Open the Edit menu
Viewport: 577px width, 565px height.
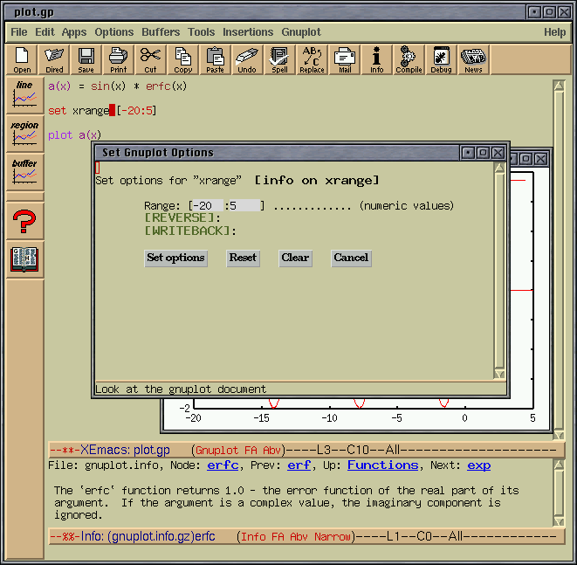tap(45, 32)
